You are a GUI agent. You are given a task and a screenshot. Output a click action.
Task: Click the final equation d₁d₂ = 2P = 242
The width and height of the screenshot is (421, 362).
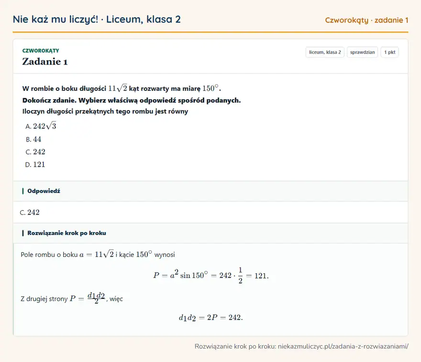tap(211, 318)
